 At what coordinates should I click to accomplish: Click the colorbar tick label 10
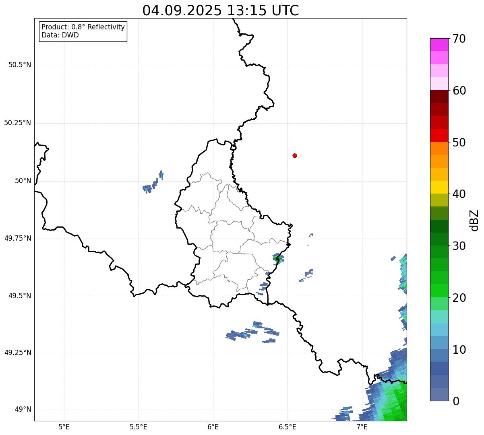[459, 350]
